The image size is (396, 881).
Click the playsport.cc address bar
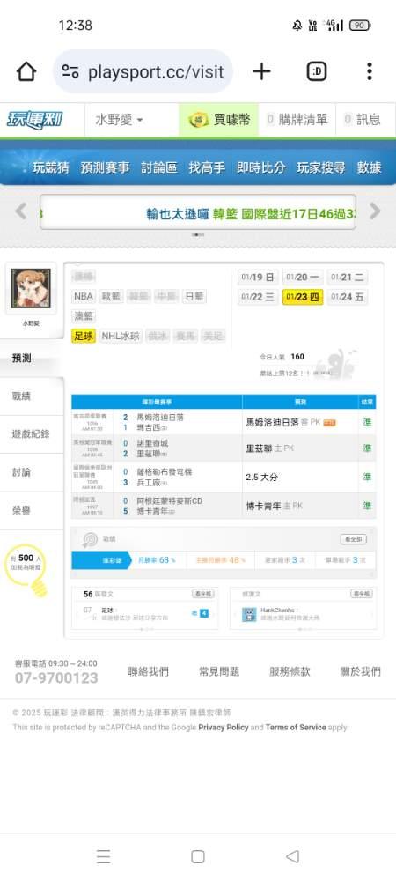(143, 71)
